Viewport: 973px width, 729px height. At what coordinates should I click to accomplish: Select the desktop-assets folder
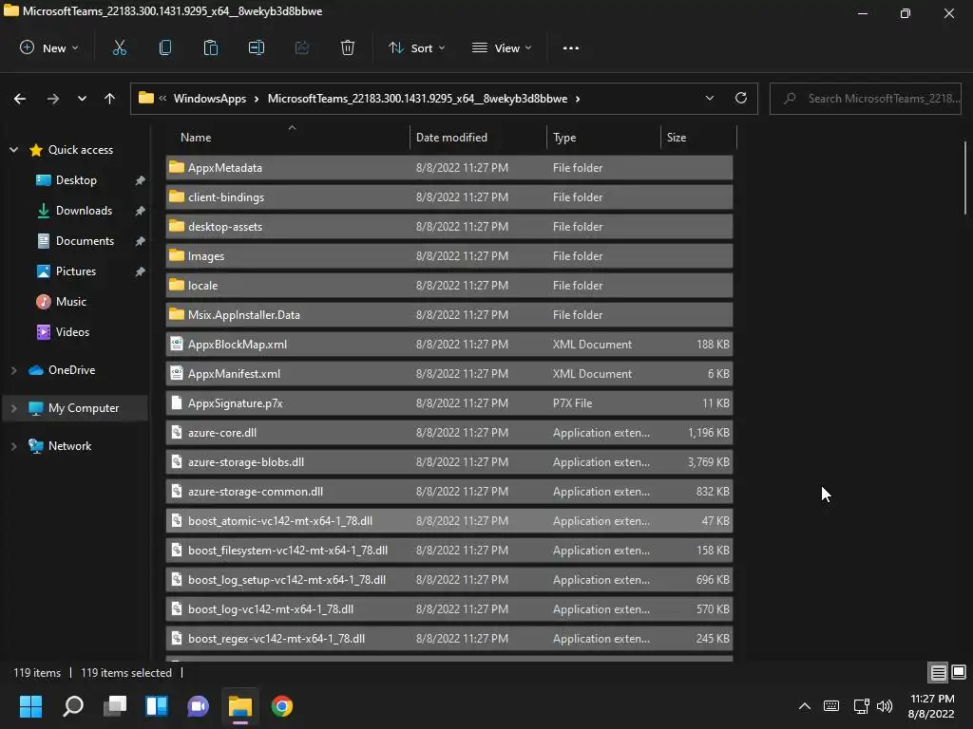click(x=449, y=227)
